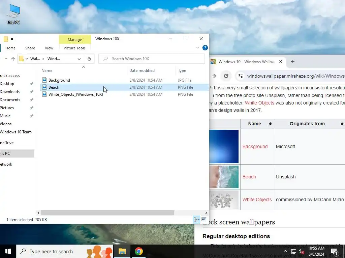
Task: Open the Windows Start menu
Action: pos(8,251)
